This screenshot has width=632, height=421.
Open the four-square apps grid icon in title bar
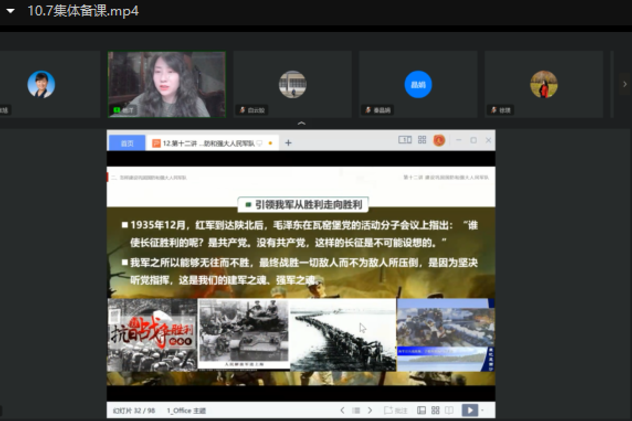tap(422, 140)
